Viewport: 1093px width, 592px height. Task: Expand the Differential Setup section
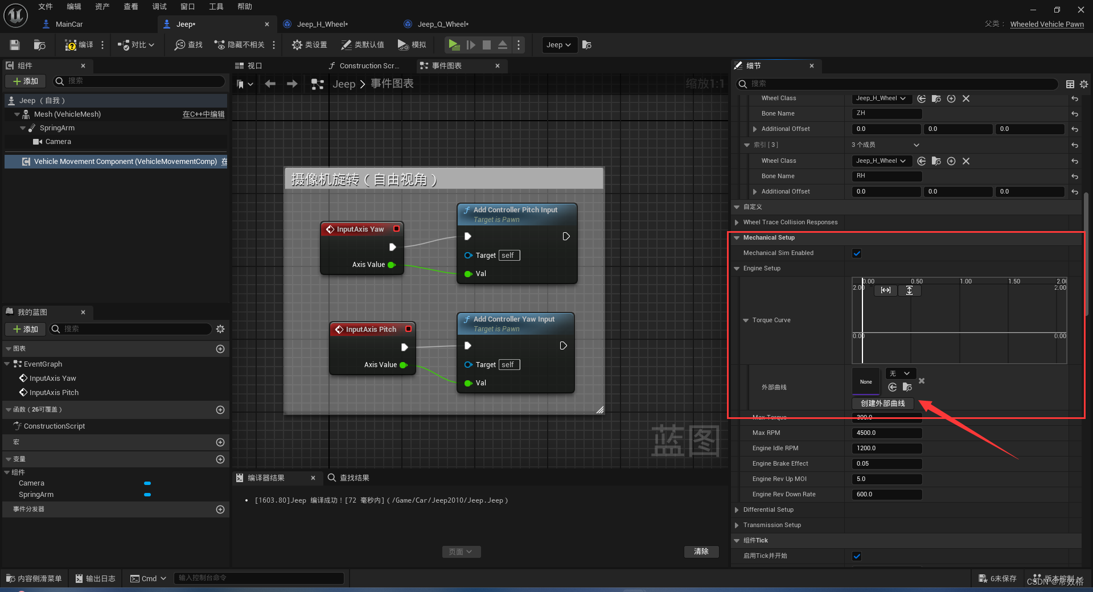[737, 510]
